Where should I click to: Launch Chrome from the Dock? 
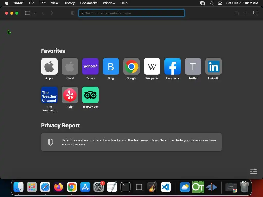tap(72, 187)
